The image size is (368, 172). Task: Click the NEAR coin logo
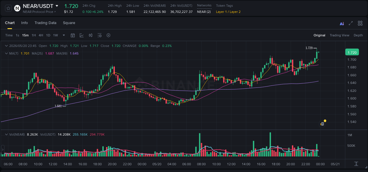18,8
